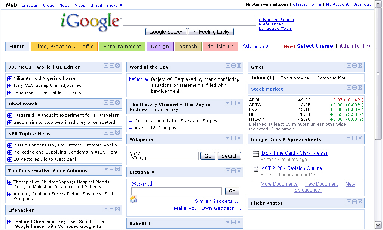The width and height of the screenshot is (383, 230).
Task: Delete the Stock Market gadget
Action: click(360, 88)
